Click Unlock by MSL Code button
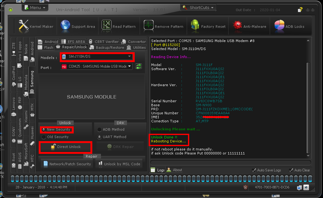Viewport: 323px width, 198px height. click(x=120, y=164)
